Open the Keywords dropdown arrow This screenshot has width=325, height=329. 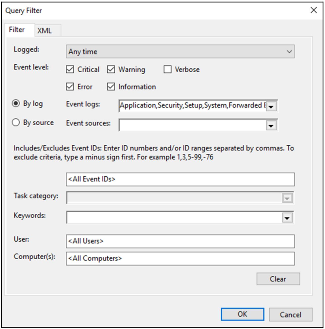287,218
